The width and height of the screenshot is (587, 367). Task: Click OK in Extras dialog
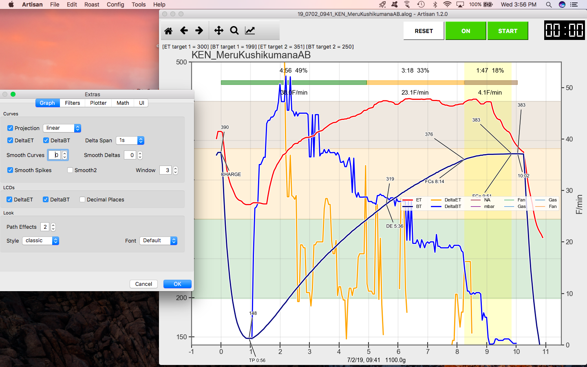177,284
